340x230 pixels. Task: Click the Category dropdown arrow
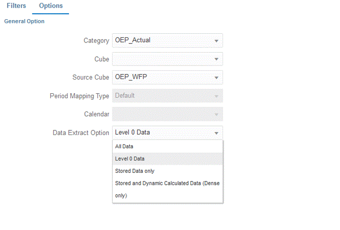(x=216, y=40)
